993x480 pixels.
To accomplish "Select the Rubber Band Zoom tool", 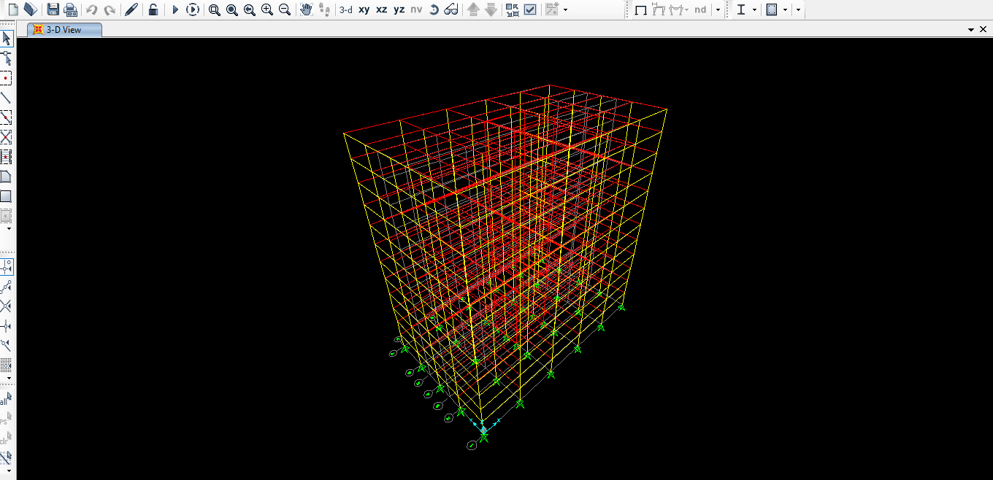I will click(214, 9).
